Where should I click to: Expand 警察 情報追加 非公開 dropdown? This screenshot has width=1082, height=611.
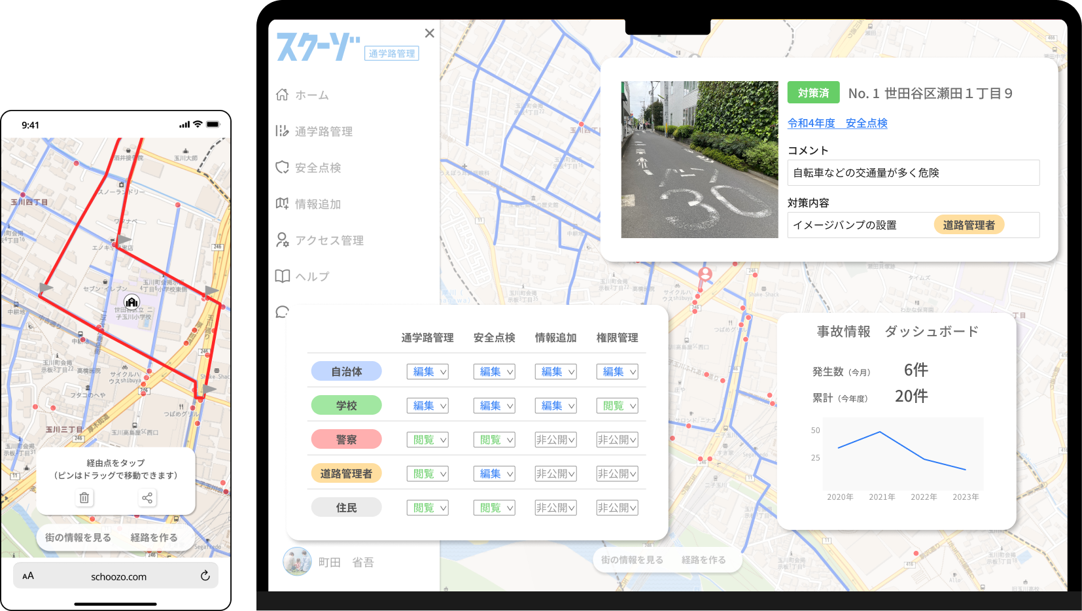click(555, 440)
